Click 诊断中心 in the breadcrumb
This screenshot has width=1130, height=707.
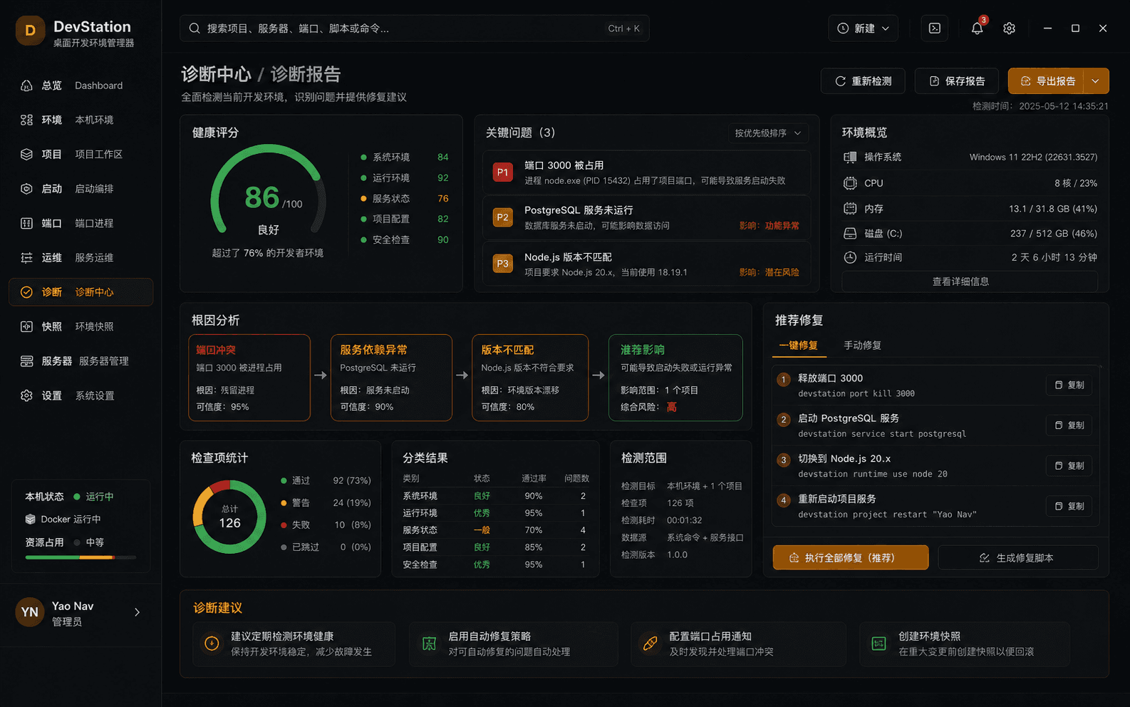coord(216,74)
